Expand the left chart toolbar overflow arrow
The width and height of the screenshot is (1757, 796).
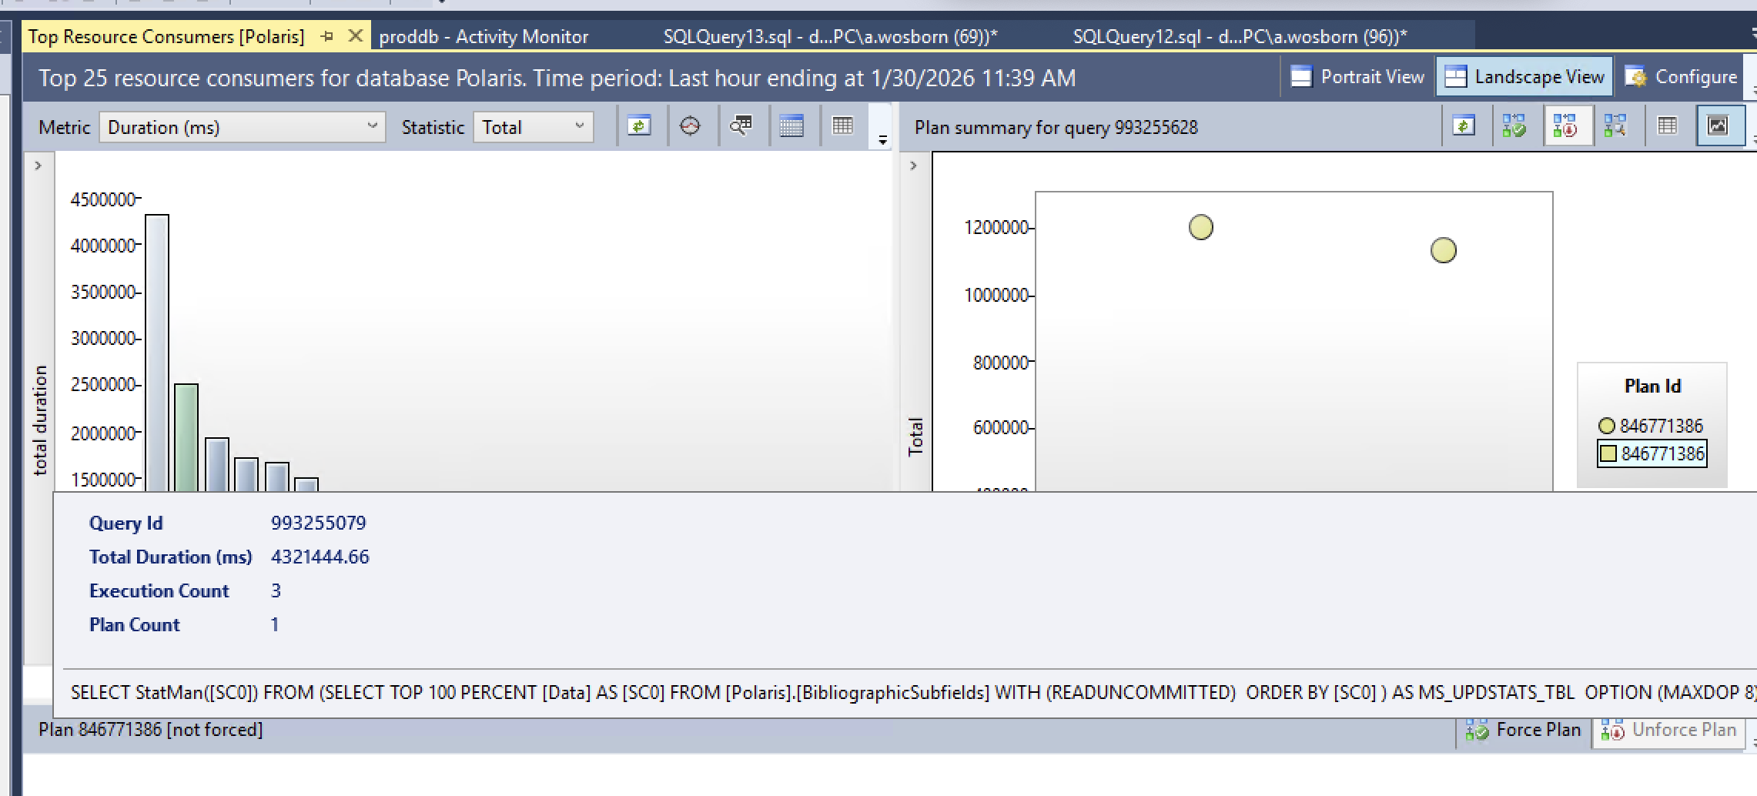(882, 140)
